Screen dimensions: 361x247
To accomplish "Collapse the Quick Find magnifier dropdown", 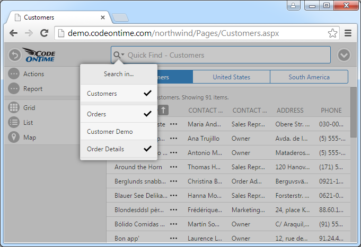I will click(118, 55).
